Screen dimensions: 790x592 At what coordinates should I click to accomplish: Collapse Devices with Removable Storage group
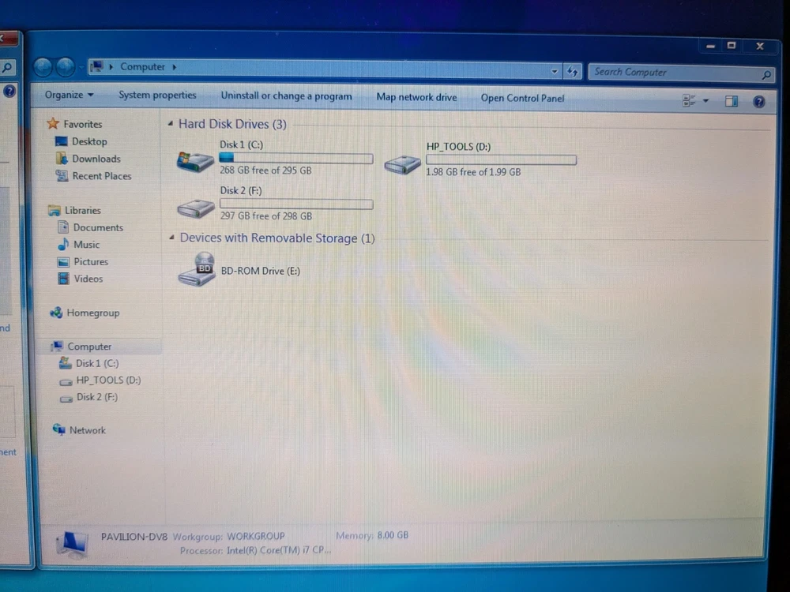171,238
